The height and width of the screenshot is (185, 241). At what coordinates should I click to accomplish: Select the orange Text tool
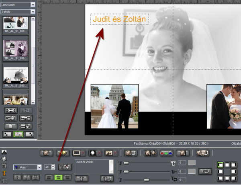tap(4, 173)
